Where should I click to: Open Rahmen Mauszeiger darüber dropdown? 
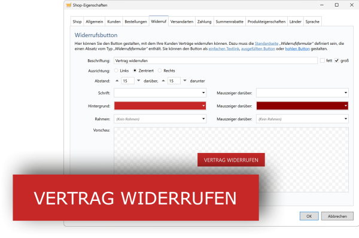point(302,119)
